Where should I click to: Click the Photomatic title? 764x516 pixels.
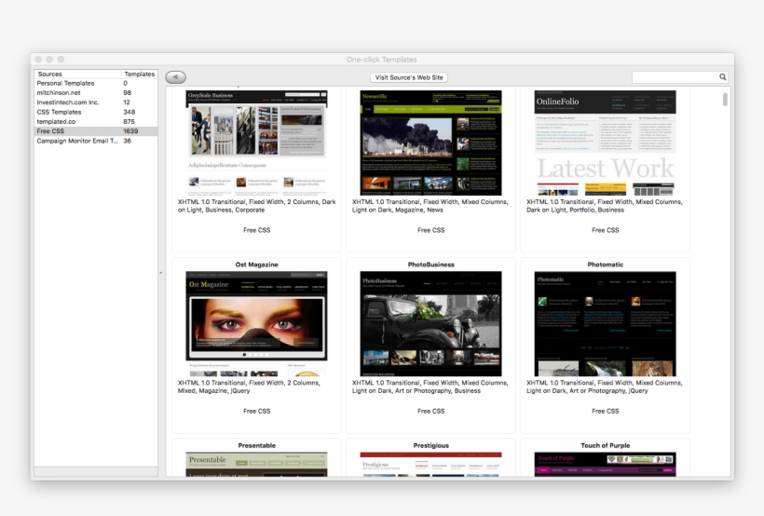click(x=606, y=265)
